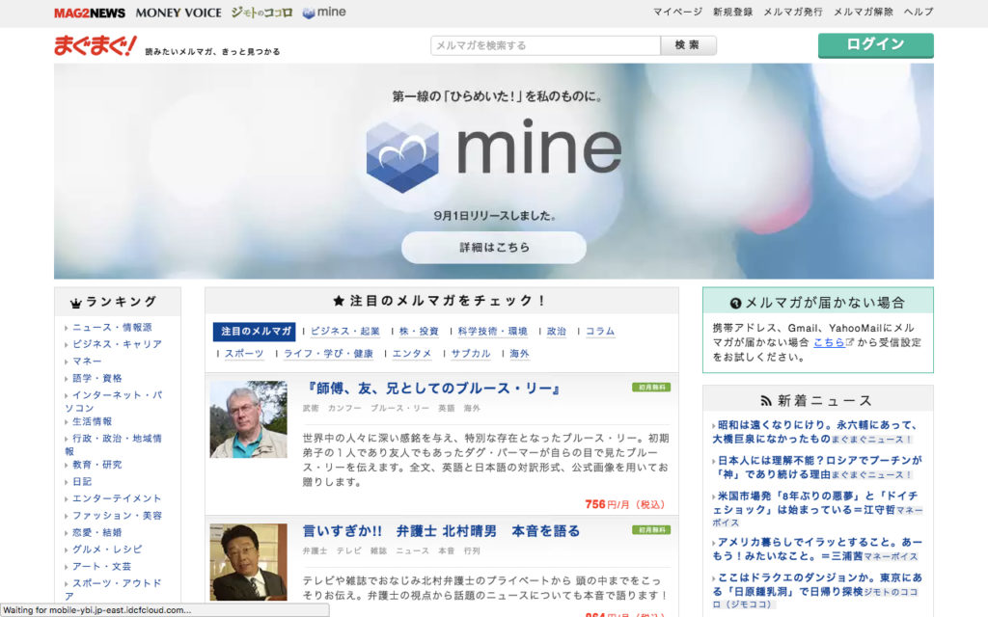Image resolution: width=988 pixels, height=617 pixels.
Task: Click the 詳細はこちら banner button
Action: point(494,248)
